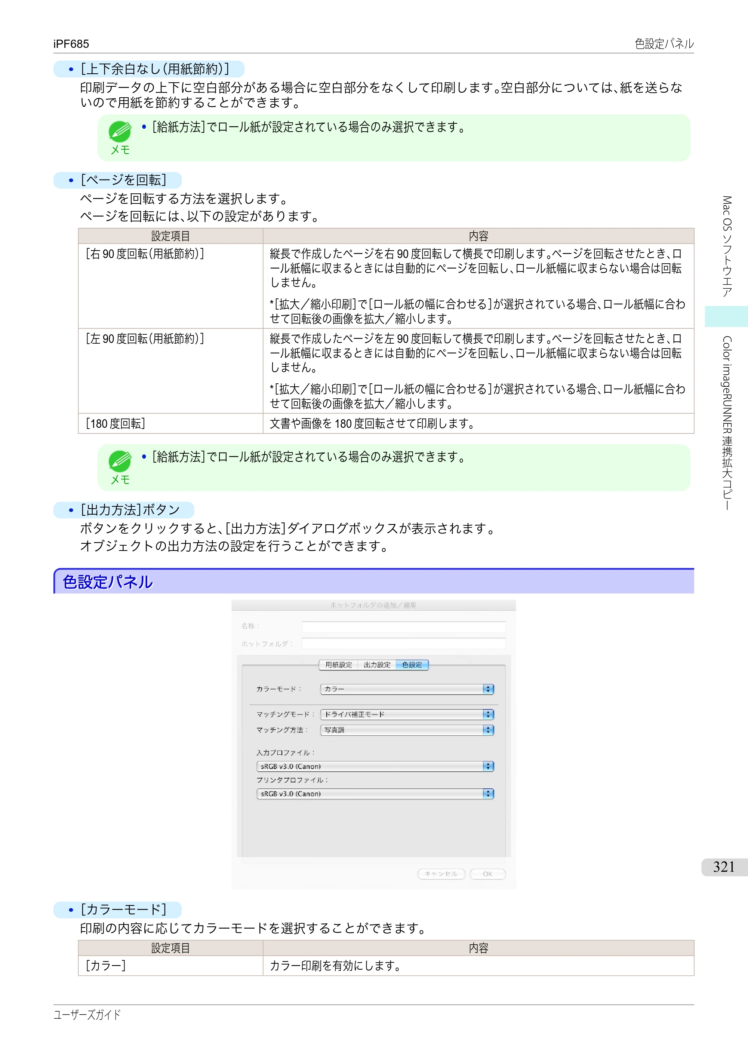This screenshot has width=748, height=1058.
Task: Click the キャンセル button
Action: pos(441,874)
